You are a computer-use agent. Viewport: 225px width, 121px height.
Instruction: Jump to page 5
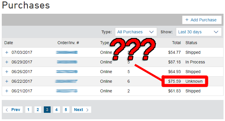pyautogui.click(x=66, y=110)
